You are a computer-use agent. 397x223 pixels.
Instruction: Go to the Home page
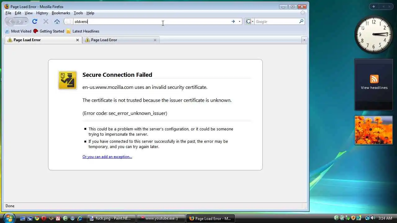[57, 21]
